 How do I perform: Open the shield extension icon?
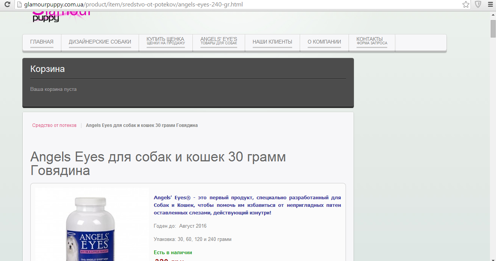(478, 5)
